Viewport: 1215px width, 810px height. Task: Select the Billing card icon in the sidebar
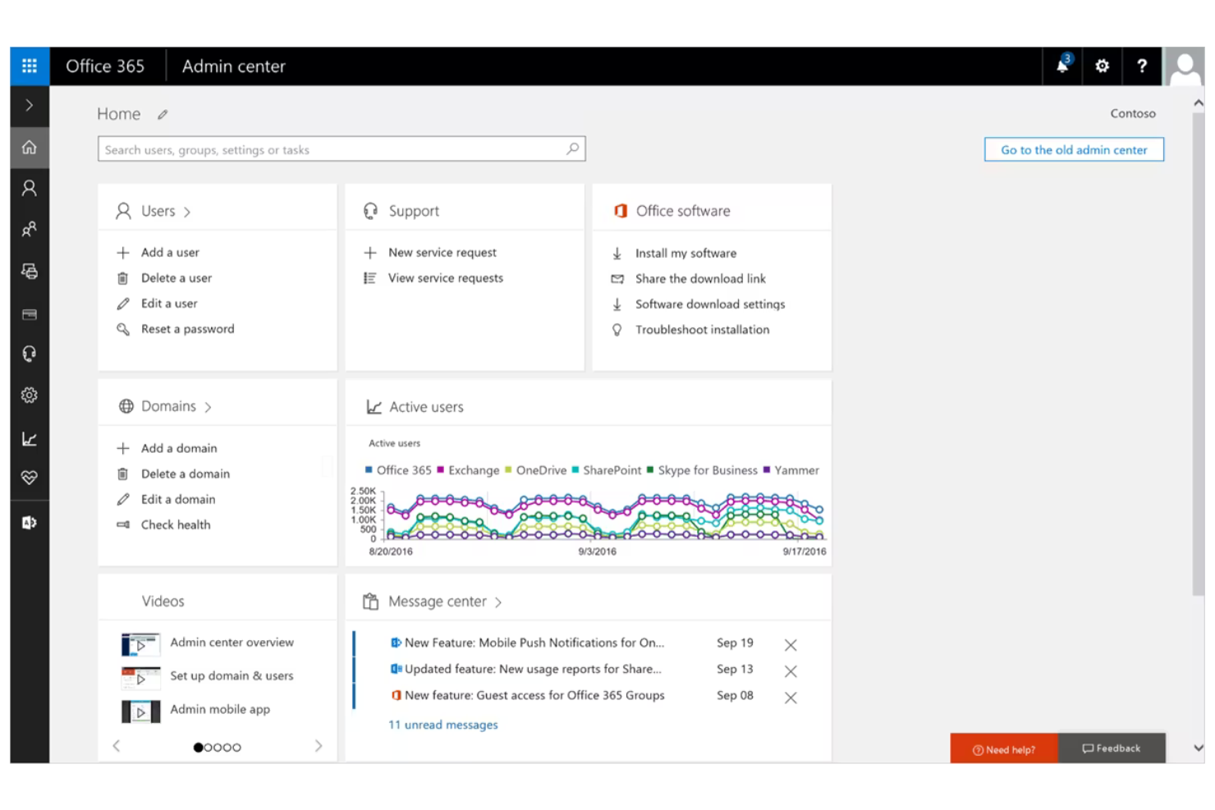[x=30, y=314]
